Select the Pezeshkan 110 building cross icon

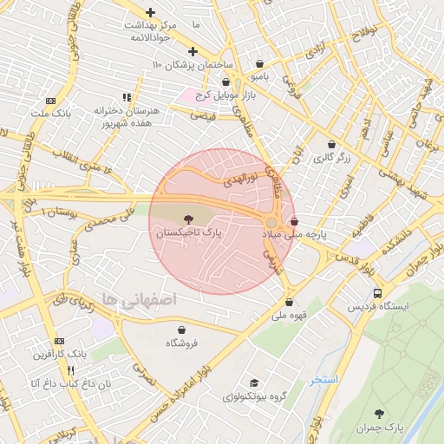193,52
